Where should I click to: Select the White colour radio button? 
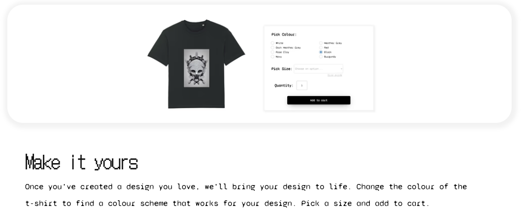[273, 43]
